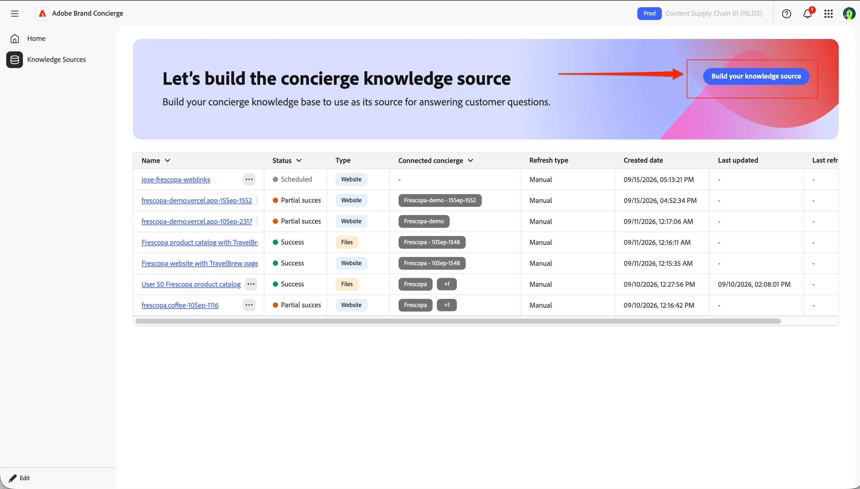Viewport: 860px width, 489px height.
Task: Click Frescopa tag in frescopa.coffee row
Action: click(416, 305)
